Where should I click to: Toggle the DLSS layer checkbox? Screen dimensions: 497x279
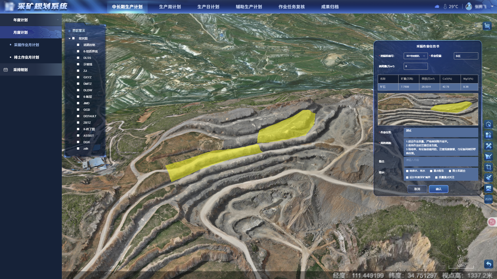[78, 58]
